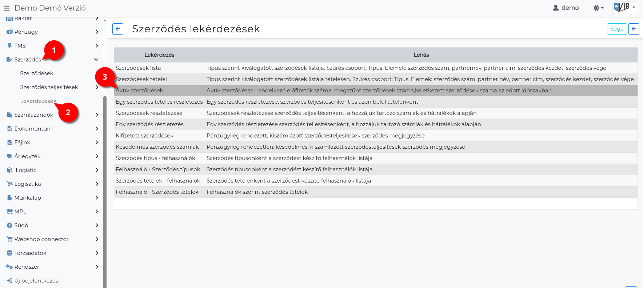Click the Webshop connector cart icon
This screenshot has width=643, height=288.
[9, 239]
